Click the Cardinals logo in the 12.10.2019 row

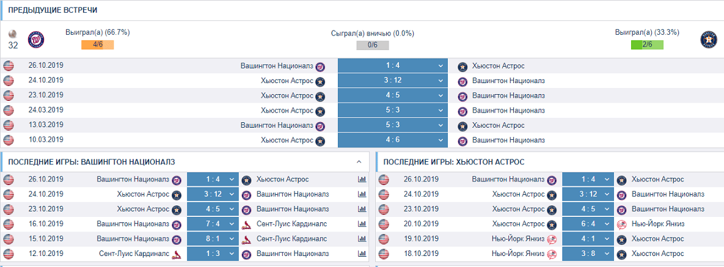point(177,255)
